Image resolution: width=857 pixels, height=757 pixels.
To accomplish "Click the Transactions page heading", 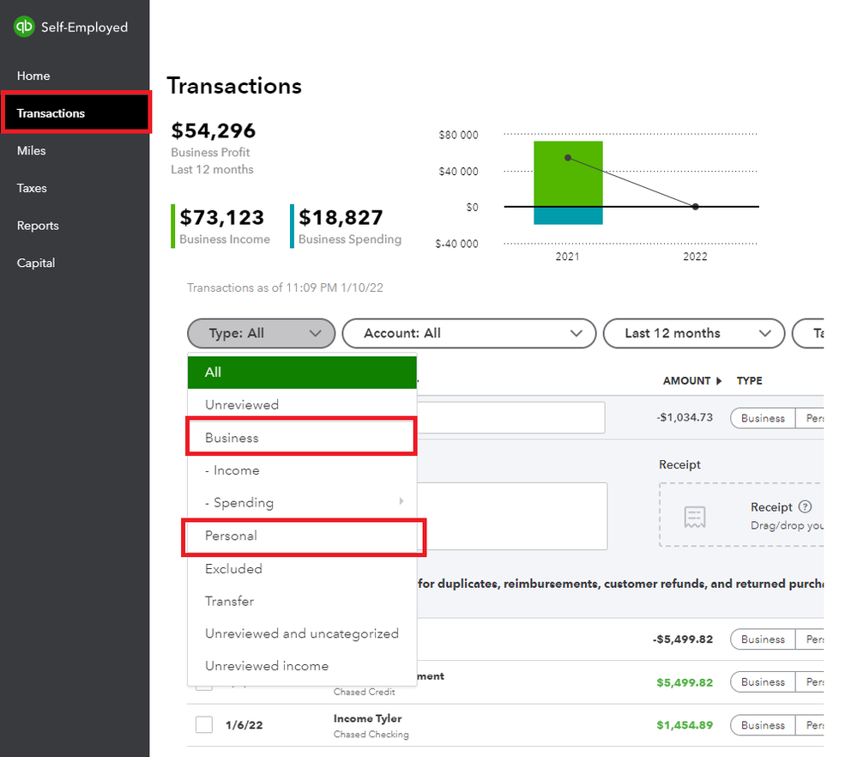I will tap(234, 86).
